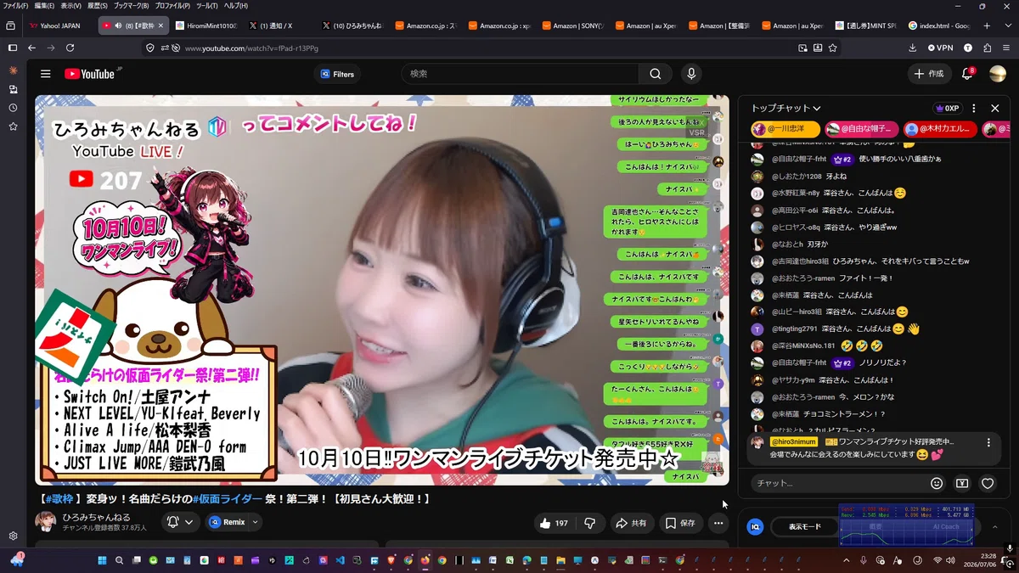The width and height of the screenshot is (1019, 573).
Task: Open YouTube notifications bell
Action: (x=967, y=74)
